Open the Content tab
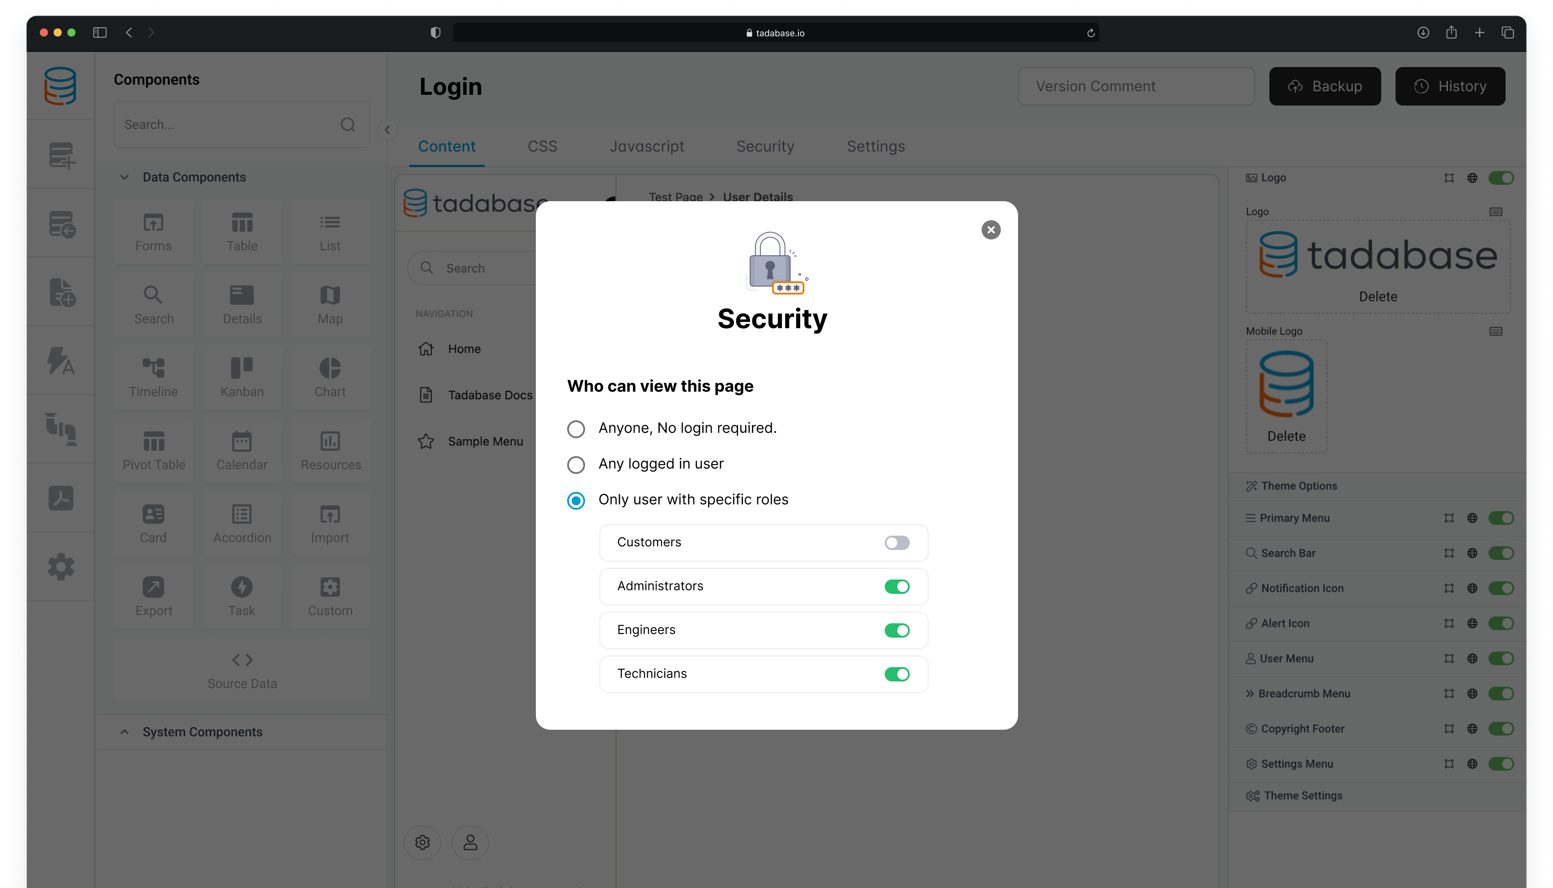 point(446,146)
